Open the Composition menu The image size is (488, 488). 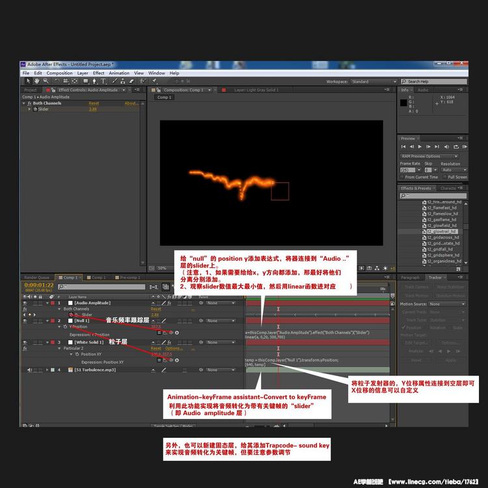[x=59, y=73]
